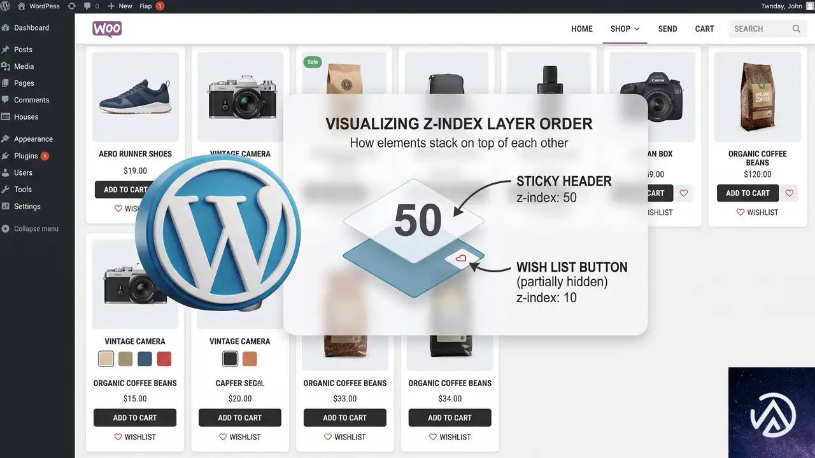815x458 pixels.
Task: Select the black color swatch
Action: tap(230, 359)
